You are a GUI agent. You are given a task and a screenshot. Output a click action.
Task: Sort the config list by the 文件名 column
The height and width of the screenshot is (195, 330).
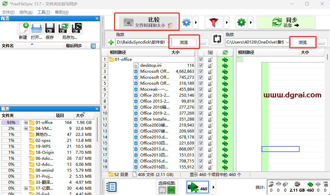click(32, 46)
